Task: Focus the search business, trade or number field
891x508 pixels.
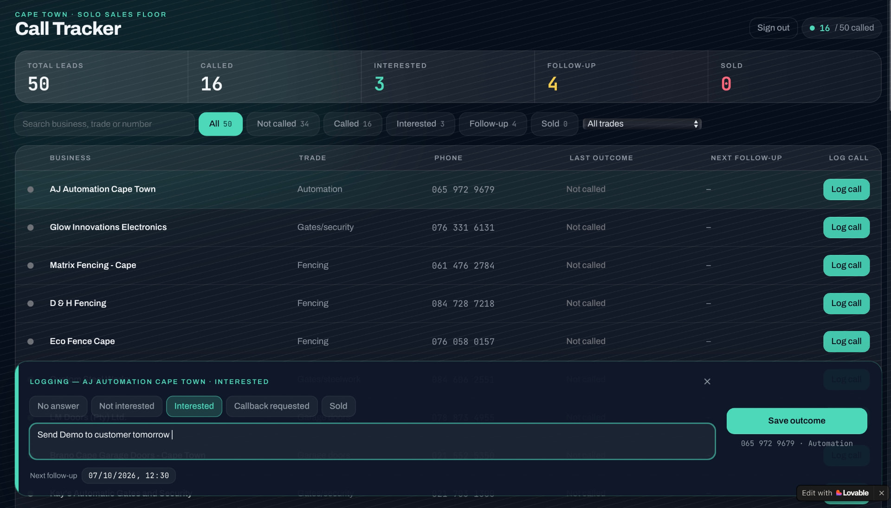Action: 104,124
